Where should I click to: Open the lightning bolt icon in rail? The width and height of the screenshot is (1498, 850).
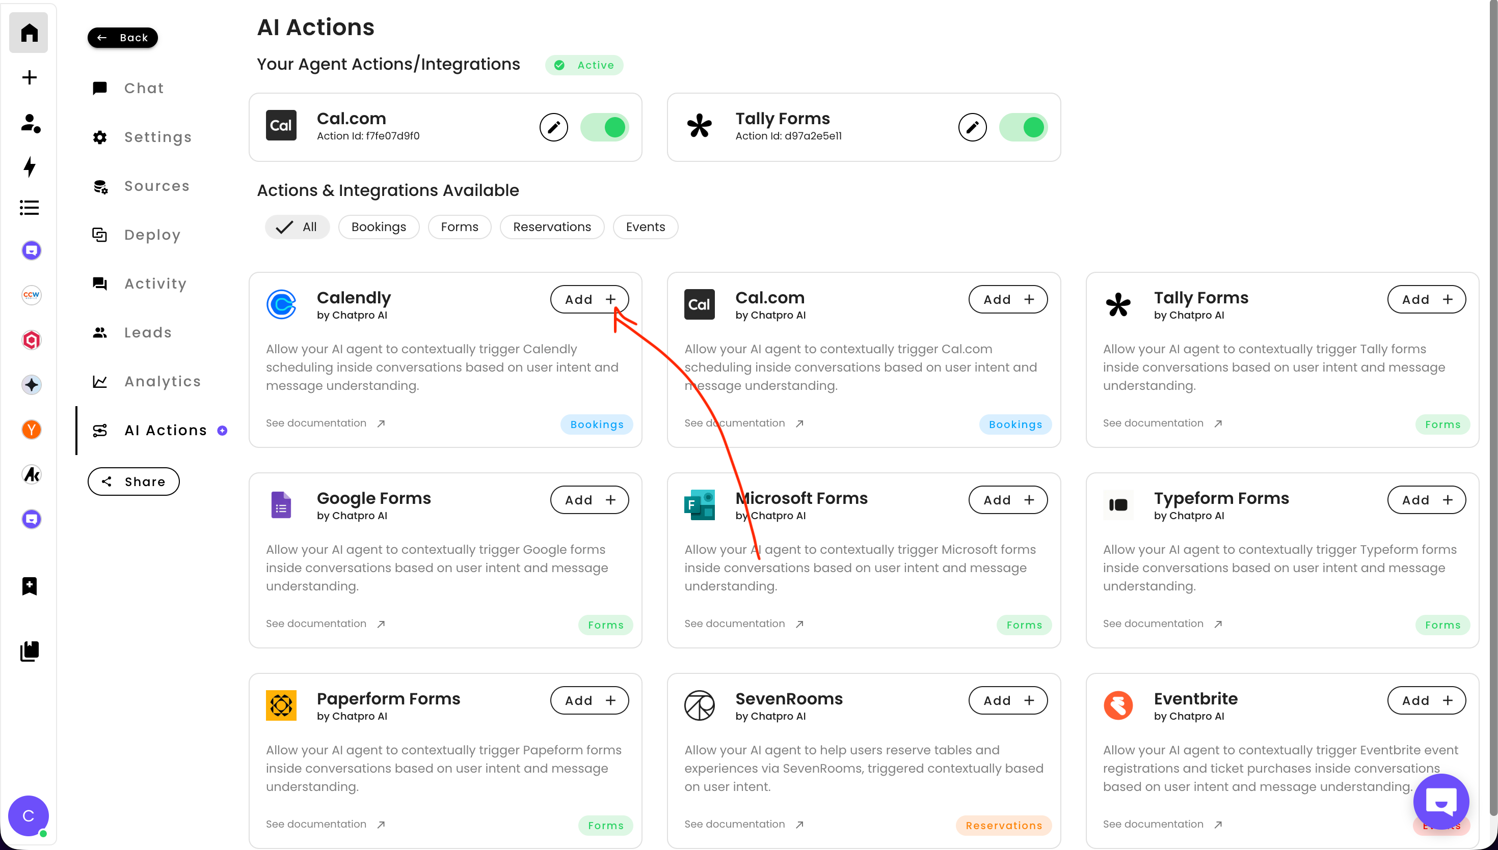(x=29, y=166)
